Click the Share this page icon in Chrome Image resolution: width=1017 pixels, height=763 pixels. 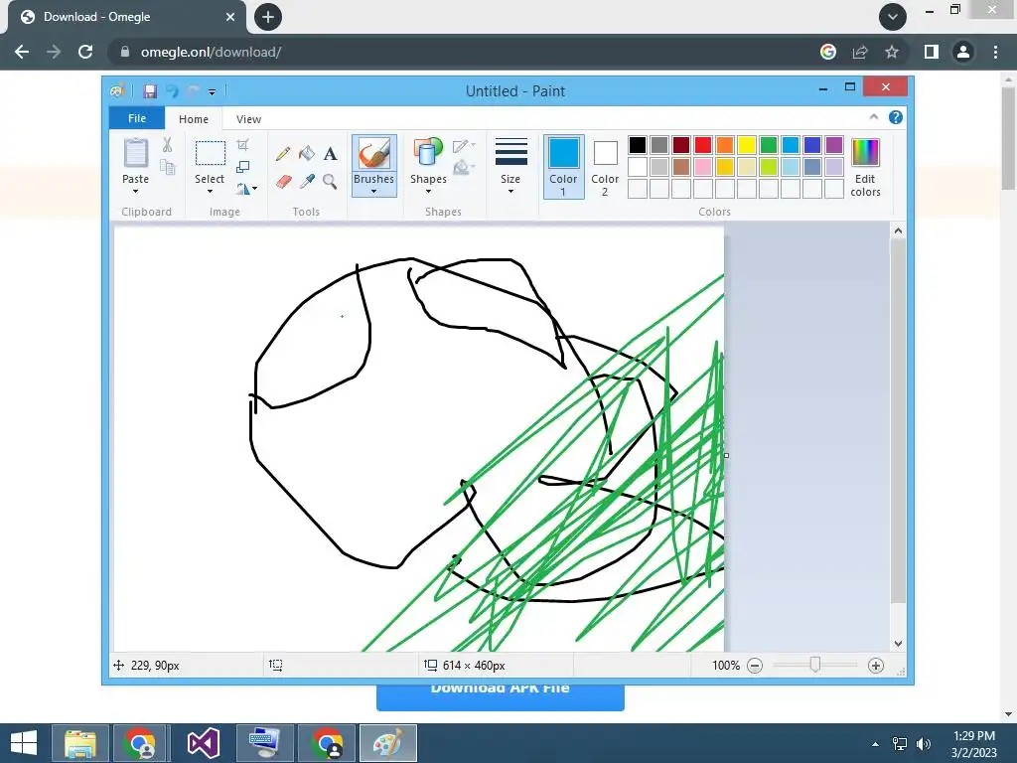pos(860,52)
